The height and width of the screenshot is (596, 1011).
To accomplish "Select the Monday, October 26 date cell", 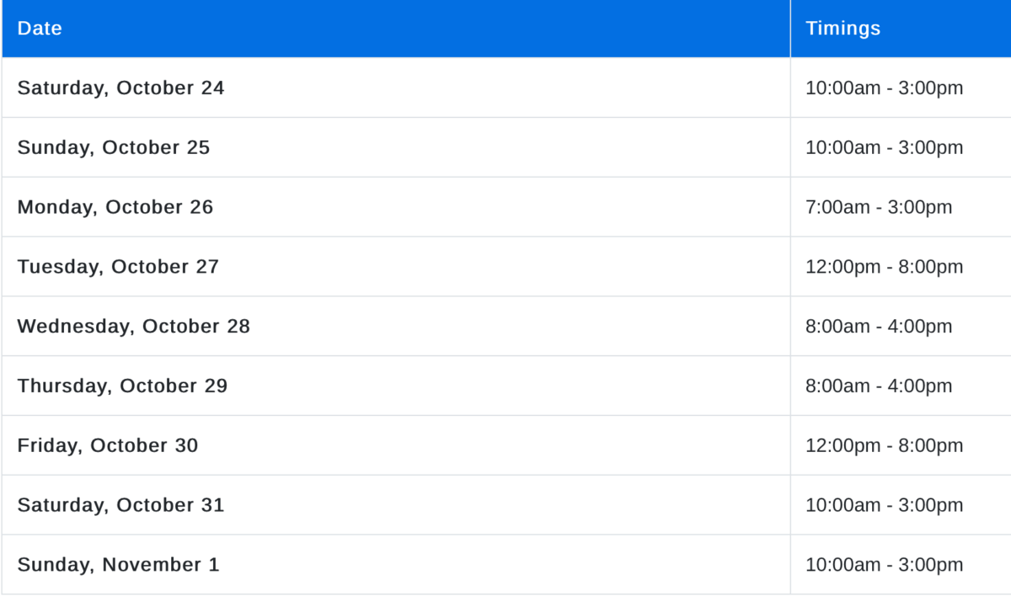I will pos(115,207).
